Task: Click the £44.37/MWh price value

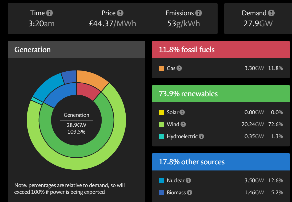Action: [x=113, y=24]
